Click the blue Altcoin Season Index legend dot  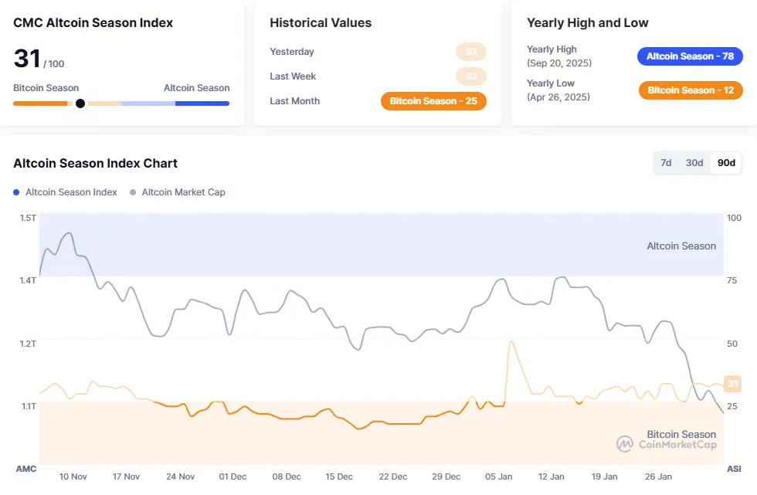click(x=17, y=192)
